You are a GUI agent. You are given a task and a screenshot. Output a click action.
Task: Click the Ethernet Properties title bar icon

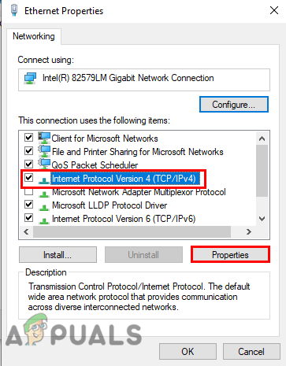point(14,10)
